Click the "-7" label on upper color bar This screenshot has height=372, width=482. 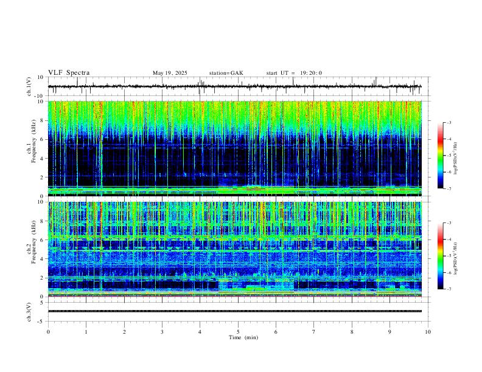449,188
